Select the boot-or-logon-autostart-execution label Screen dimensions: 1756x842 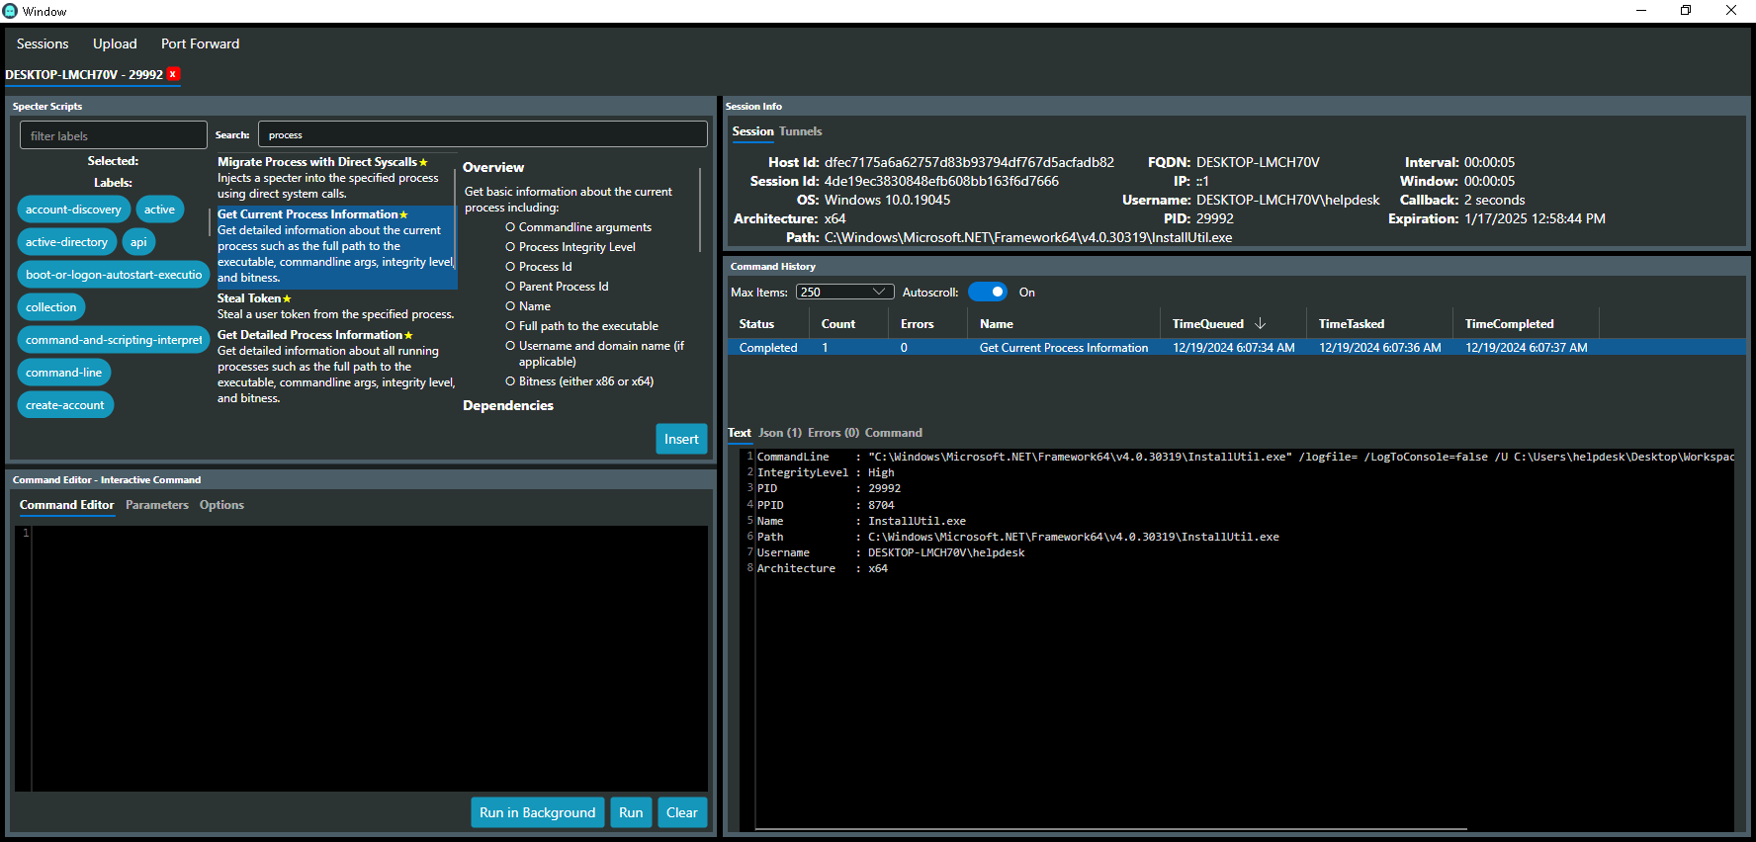(114, 275)
